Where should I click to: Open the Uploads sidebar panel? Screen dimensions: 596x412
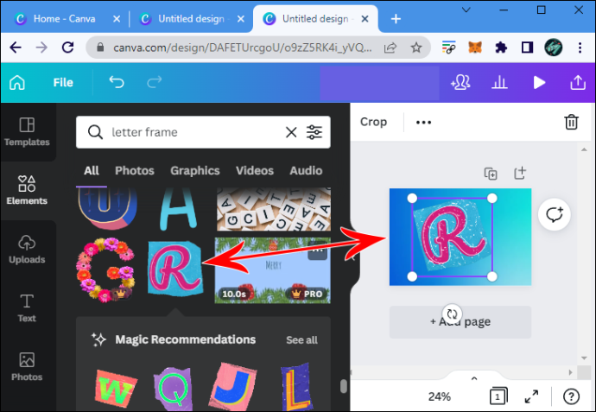27,250
